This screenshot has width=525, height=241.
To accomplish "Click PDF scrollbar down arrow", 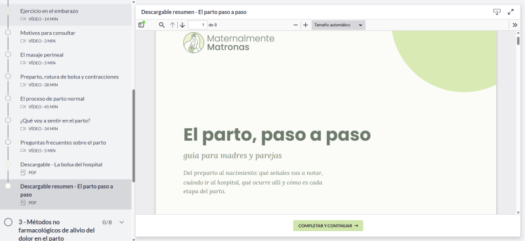I will click(518, 212).
